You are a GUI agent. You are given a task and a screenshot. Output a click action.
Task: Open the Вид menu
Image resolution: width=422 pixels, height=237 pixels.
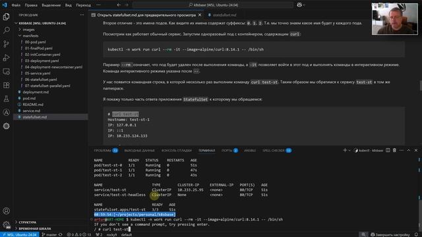click(69, 5)
